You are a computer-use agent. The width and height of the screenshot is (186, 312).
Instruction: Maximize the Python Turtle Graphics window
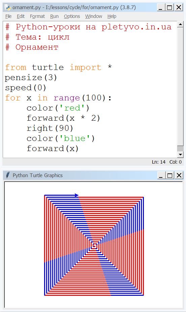coord(170,175)
